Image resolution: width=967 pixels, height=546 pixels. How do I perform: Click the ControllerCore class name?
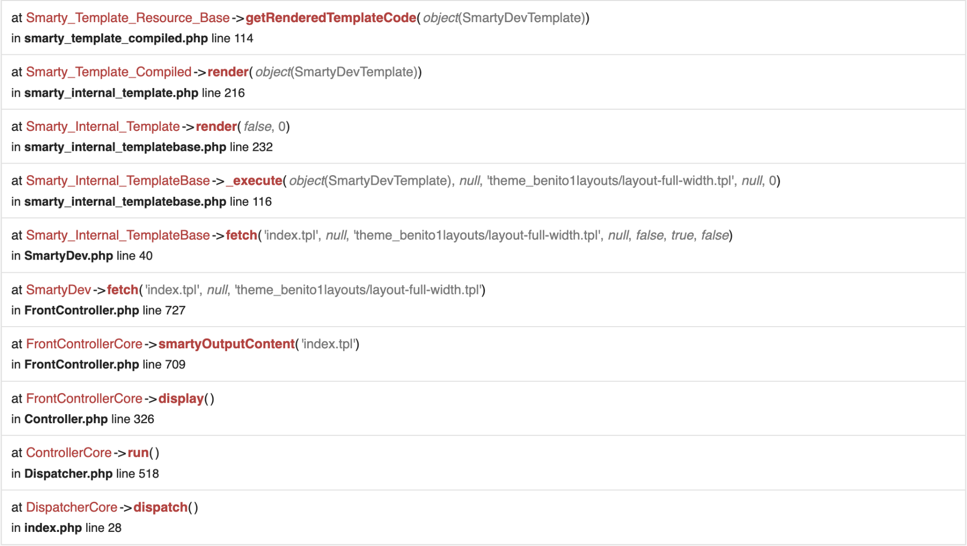(68, 453)
